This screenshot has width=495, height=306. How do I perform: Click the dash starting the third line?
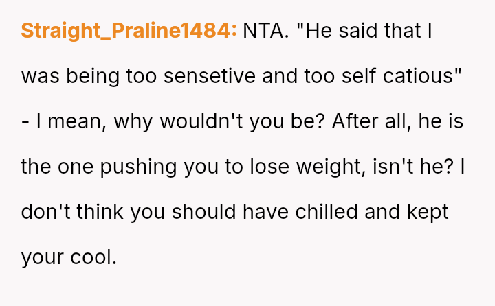point(25,121)
